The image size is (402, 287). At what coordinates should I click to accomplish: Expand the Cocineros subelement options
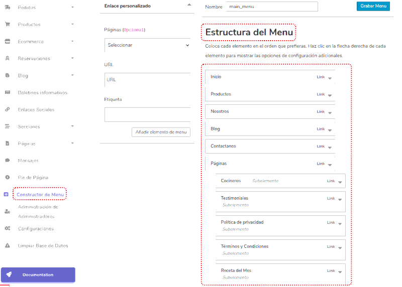[x=340, y=182]
